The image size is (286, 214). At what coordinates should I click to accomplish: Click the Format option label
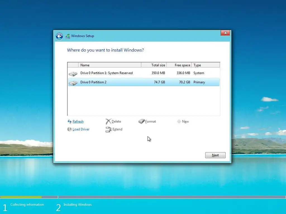[x=151, y=121]
